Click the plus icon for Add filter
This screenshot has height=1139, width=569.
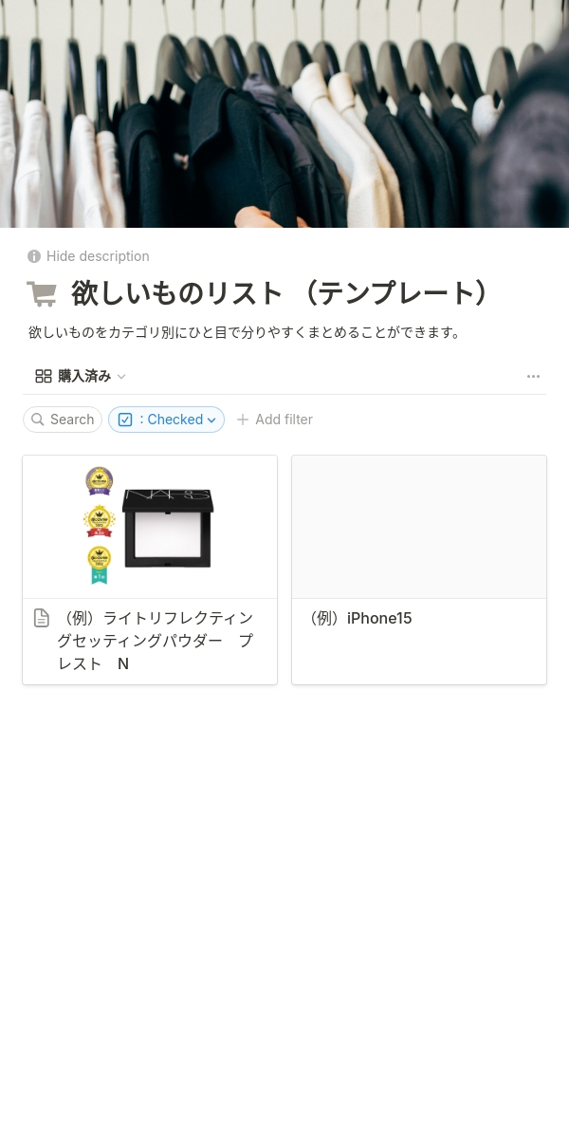243,420
